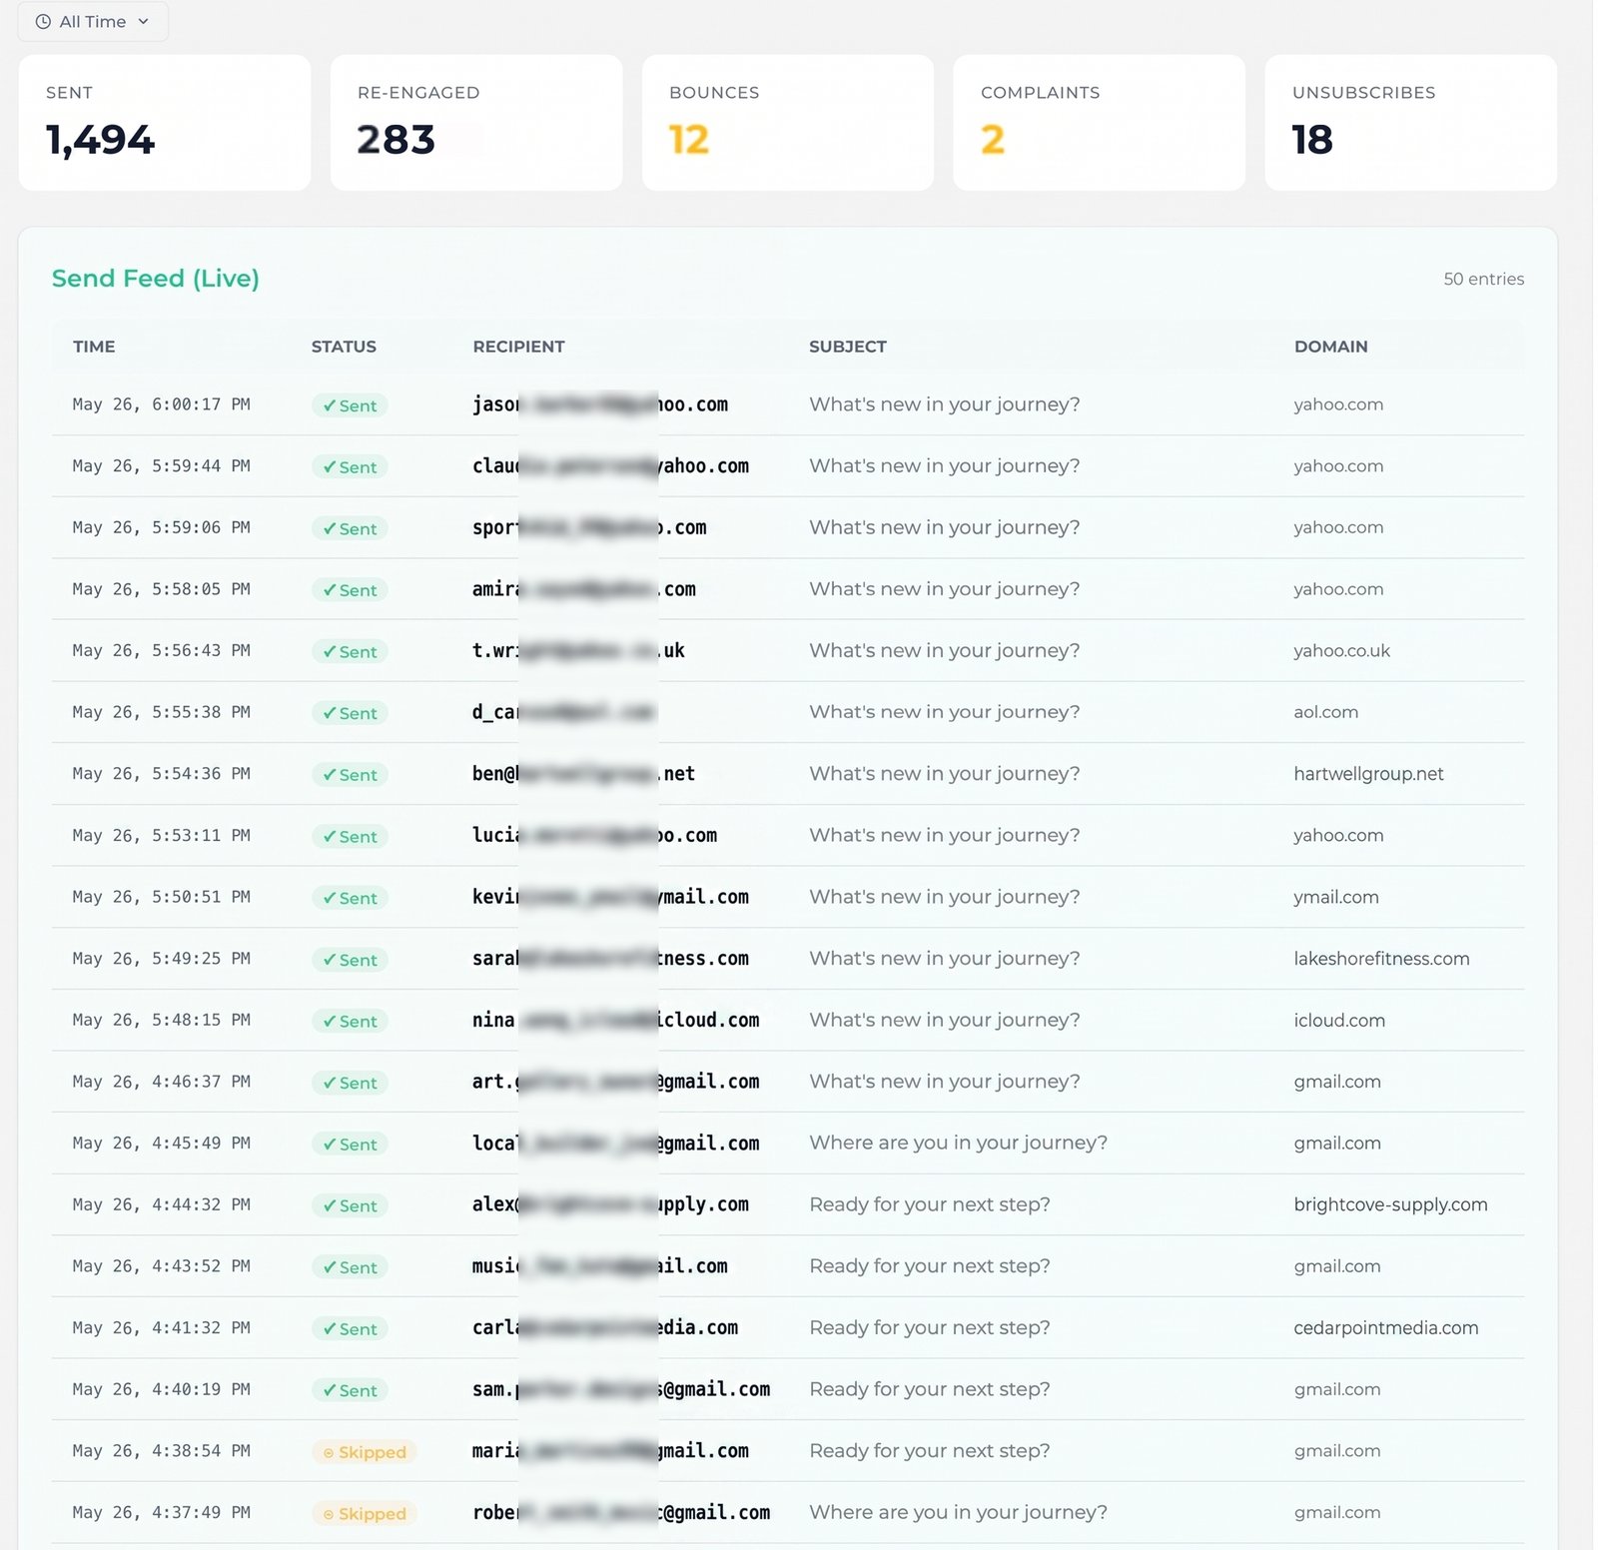Image resolution: width=1598 pixels, height=1550 pixels.
Task: Click the Sent badge for the aol.com row
Action: pyautogui.click(x=350, y=713)
